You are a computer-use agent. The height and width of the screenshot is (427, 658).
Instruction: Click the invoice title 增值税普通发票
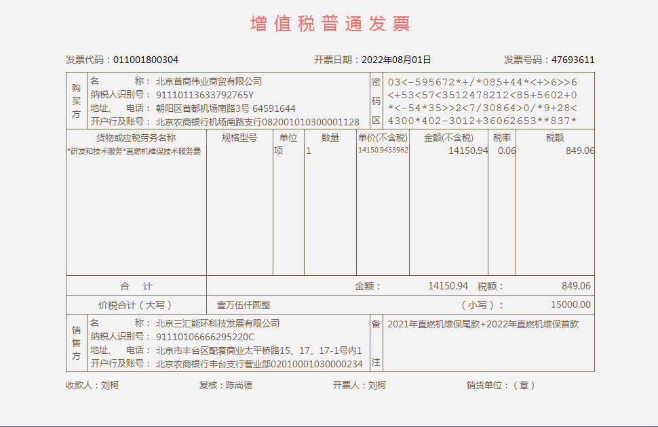[x=330, y=24]
